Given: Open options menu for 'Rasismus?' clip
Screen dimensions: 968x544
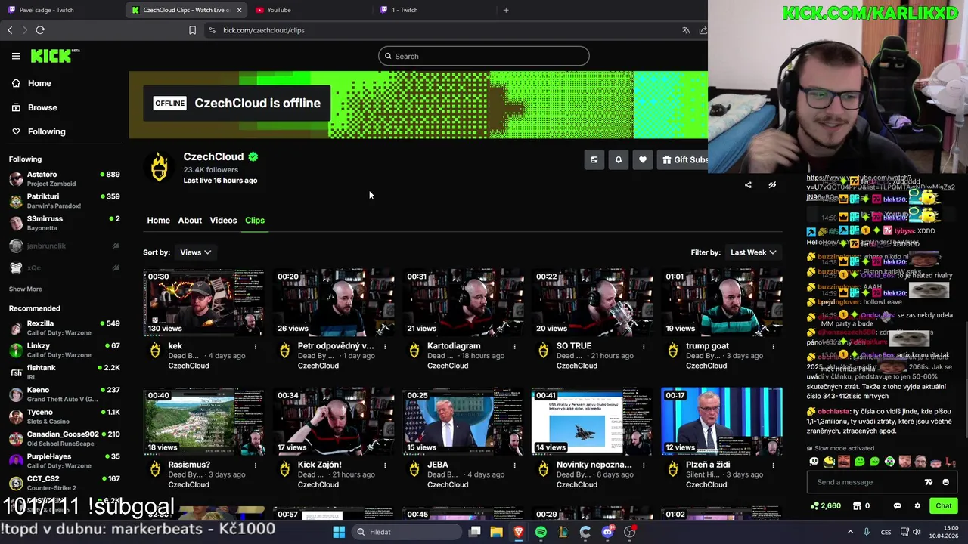Looking at the screenshot, I should (256, 465).
